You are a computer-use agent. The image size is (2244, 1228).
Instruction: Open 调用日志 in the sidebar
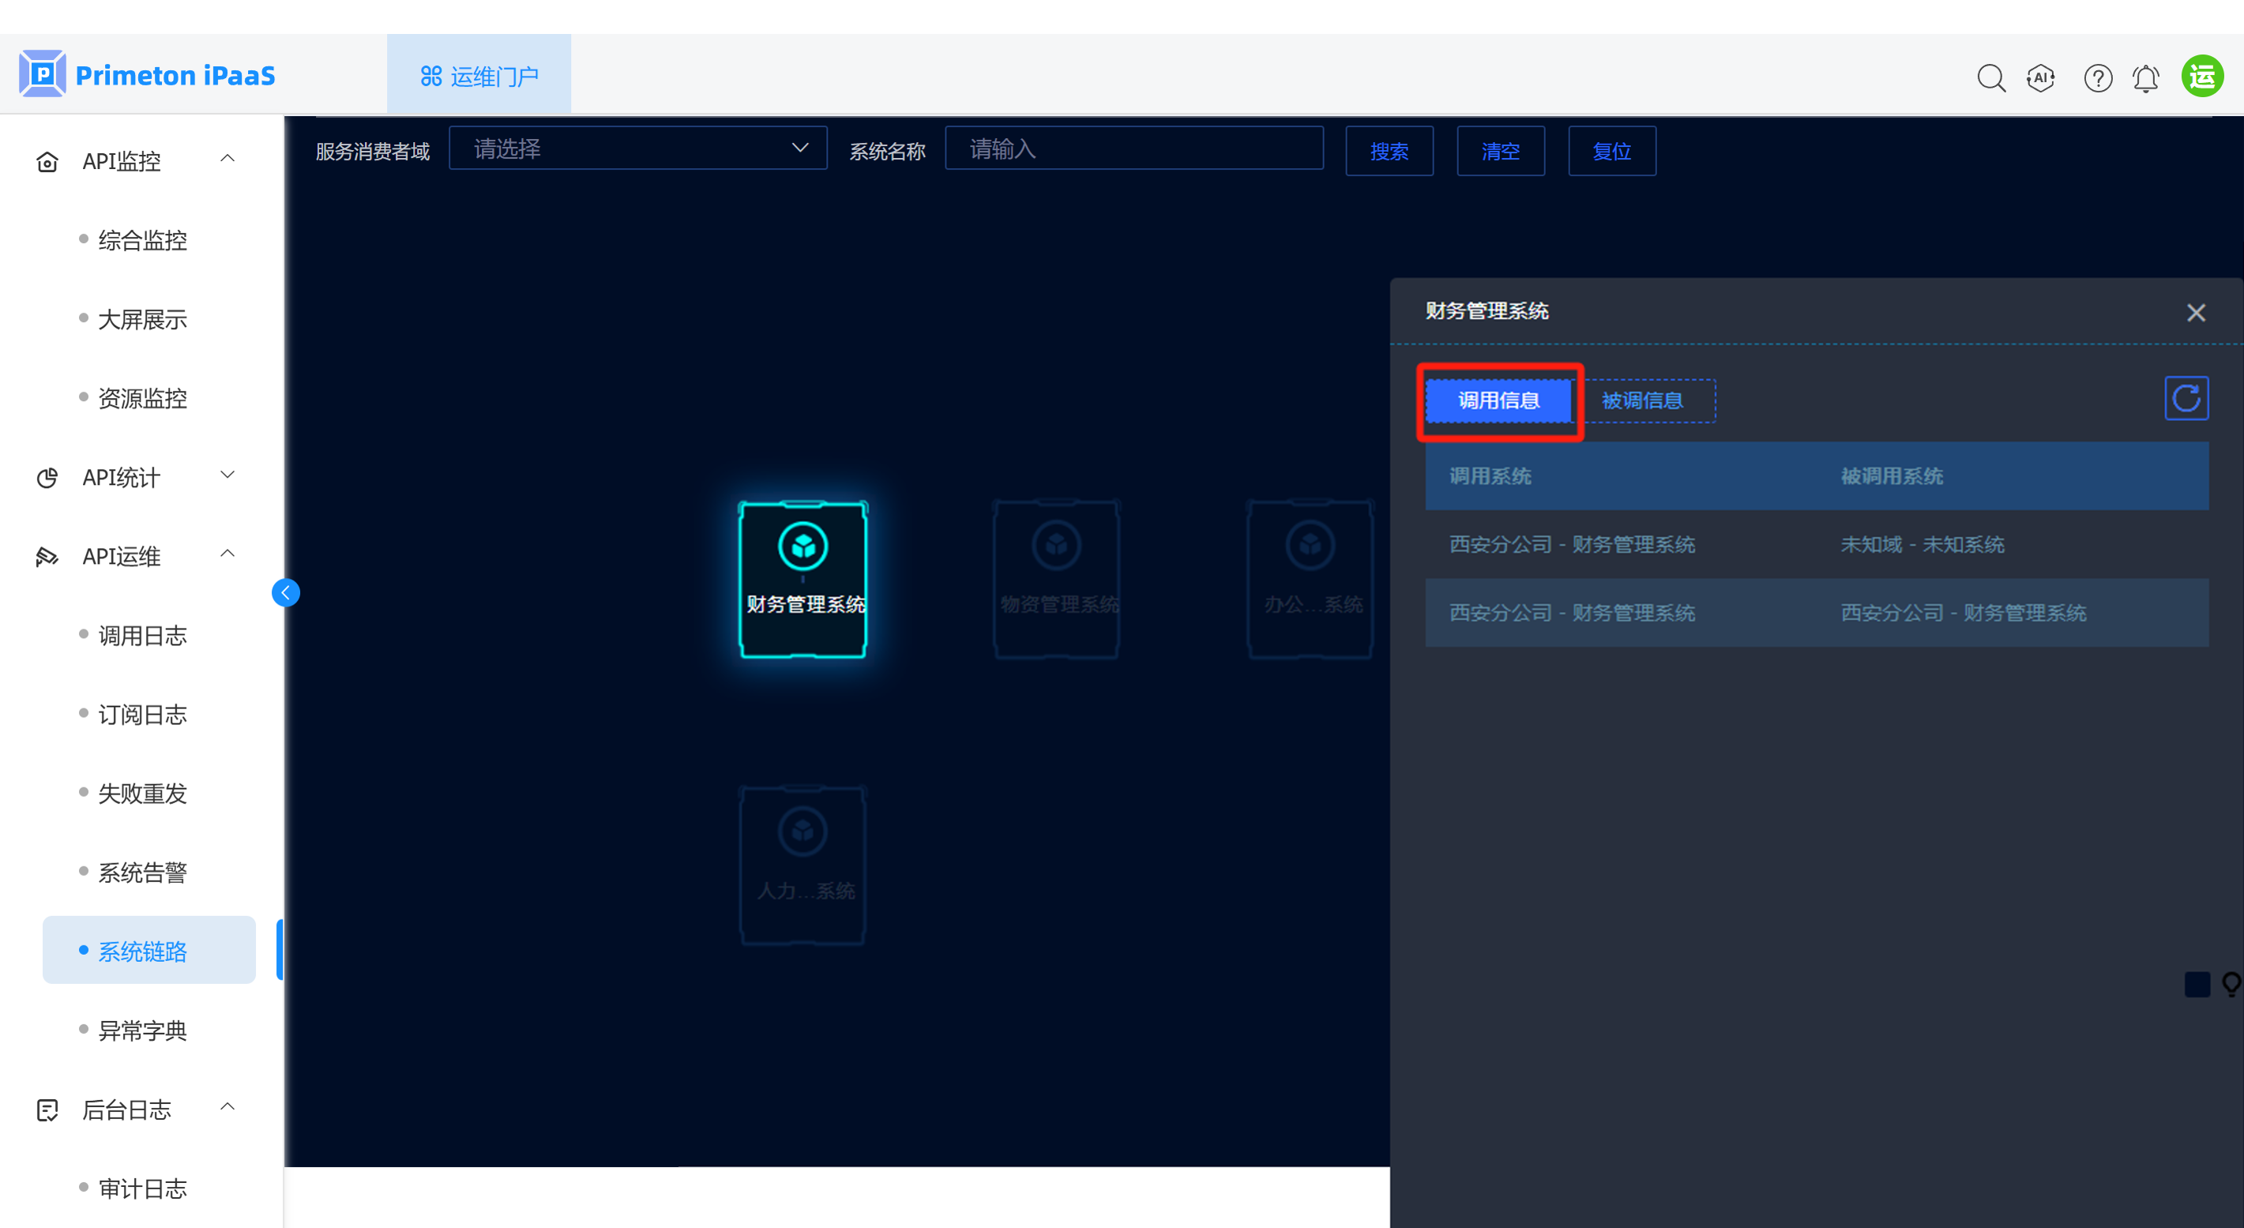point(143,635)
